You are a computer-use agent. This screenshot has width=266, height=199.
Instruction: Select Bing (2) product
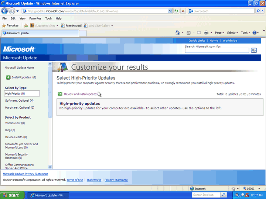point(10,130)
